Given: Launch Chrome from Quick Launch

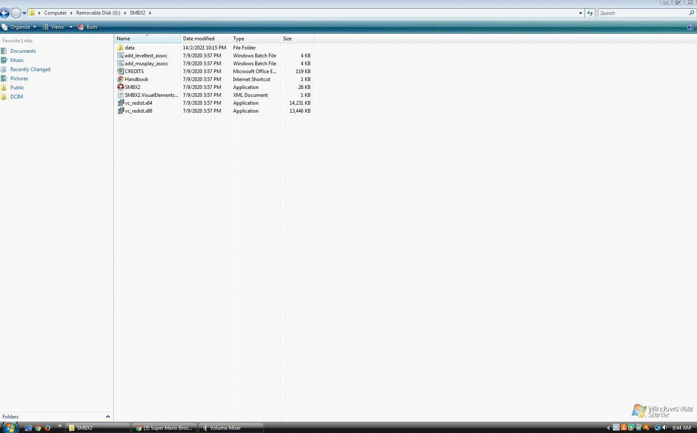Looking at the screenshot, I should [38, 428].
